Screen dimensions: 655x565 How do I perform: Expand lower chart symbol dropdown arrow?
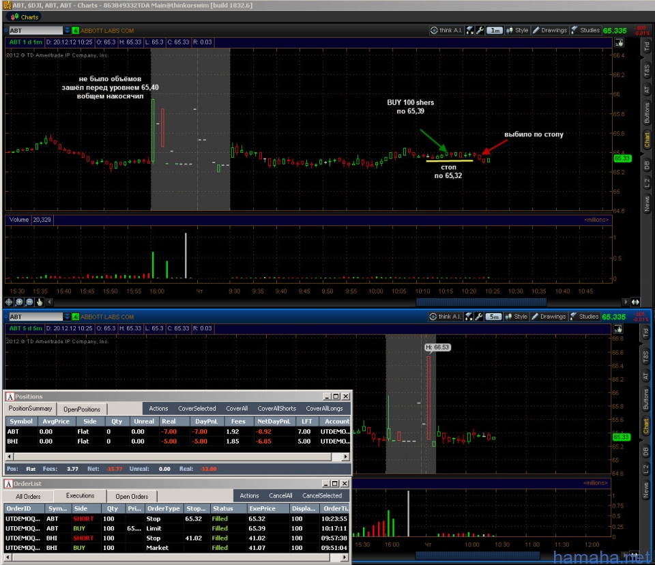[67, 317]
